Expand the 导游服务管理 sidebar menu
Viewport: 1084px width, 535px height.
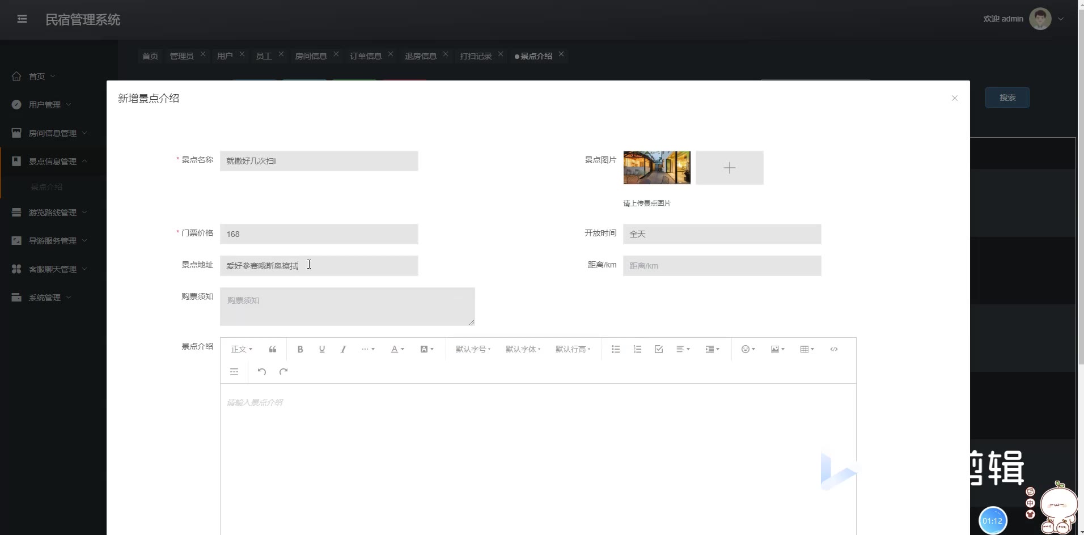click(x=53, y=241)
